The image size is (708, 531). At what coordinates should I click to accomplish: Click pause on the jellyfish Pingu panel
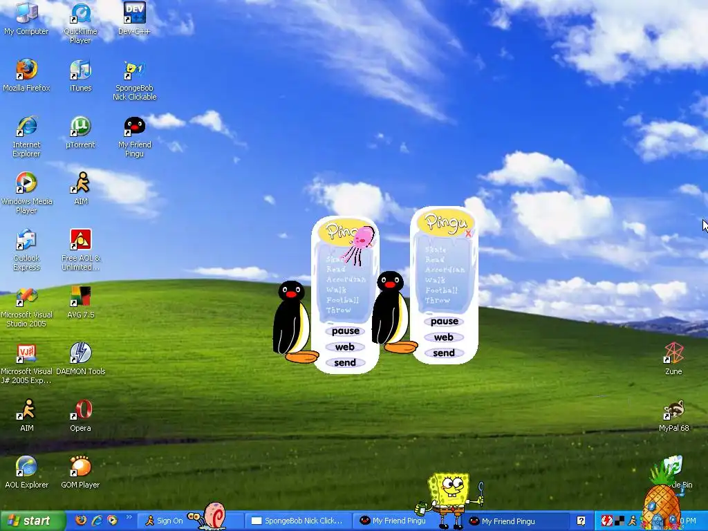coord(345,331)
